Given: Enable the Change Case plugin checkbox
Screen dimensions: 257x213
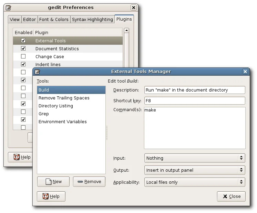Looking at the screenshot, I should (x=23, y=56).
